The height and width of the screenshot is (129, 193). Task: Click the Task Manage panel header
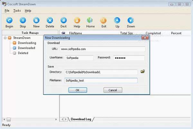pyautogui.click(x=30, y=33)
